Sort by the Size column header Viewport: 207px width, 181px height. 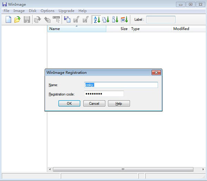tap(118, 29)
